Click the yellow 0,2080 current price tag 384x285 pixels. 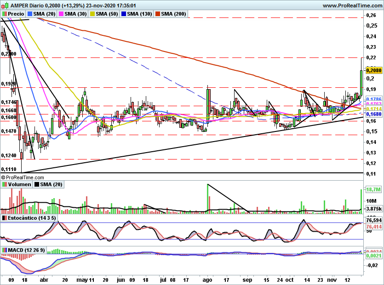coord(373,70)
